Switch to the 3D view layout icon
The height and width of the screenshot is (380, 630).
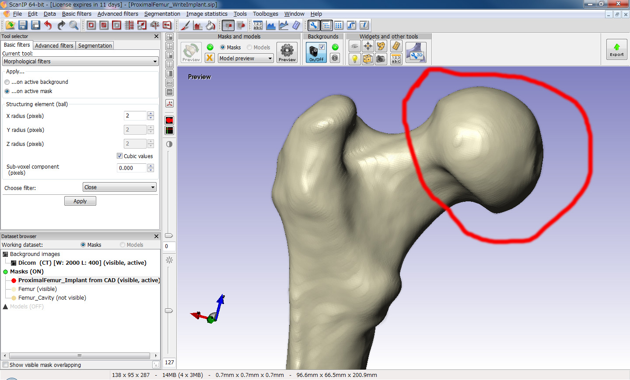169,92
